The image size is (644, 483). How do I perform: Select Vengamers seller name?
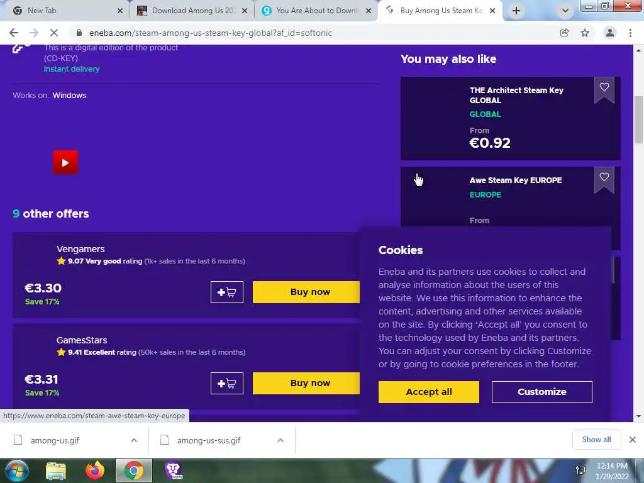(80, 249)
